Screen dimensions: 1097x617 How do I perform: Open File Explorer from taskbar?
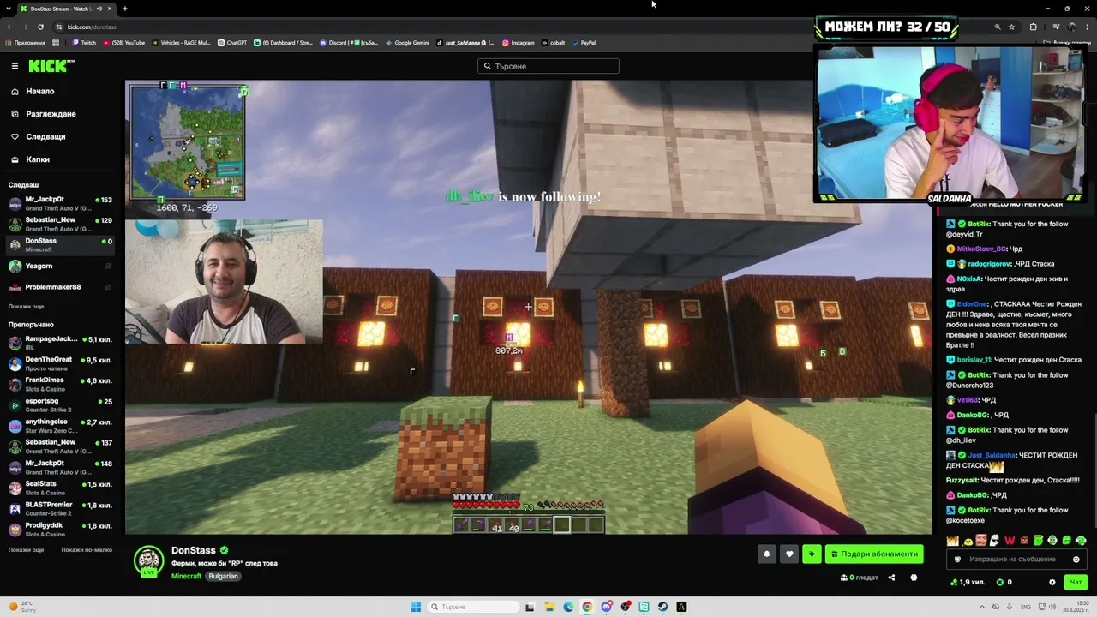[548, 607]
